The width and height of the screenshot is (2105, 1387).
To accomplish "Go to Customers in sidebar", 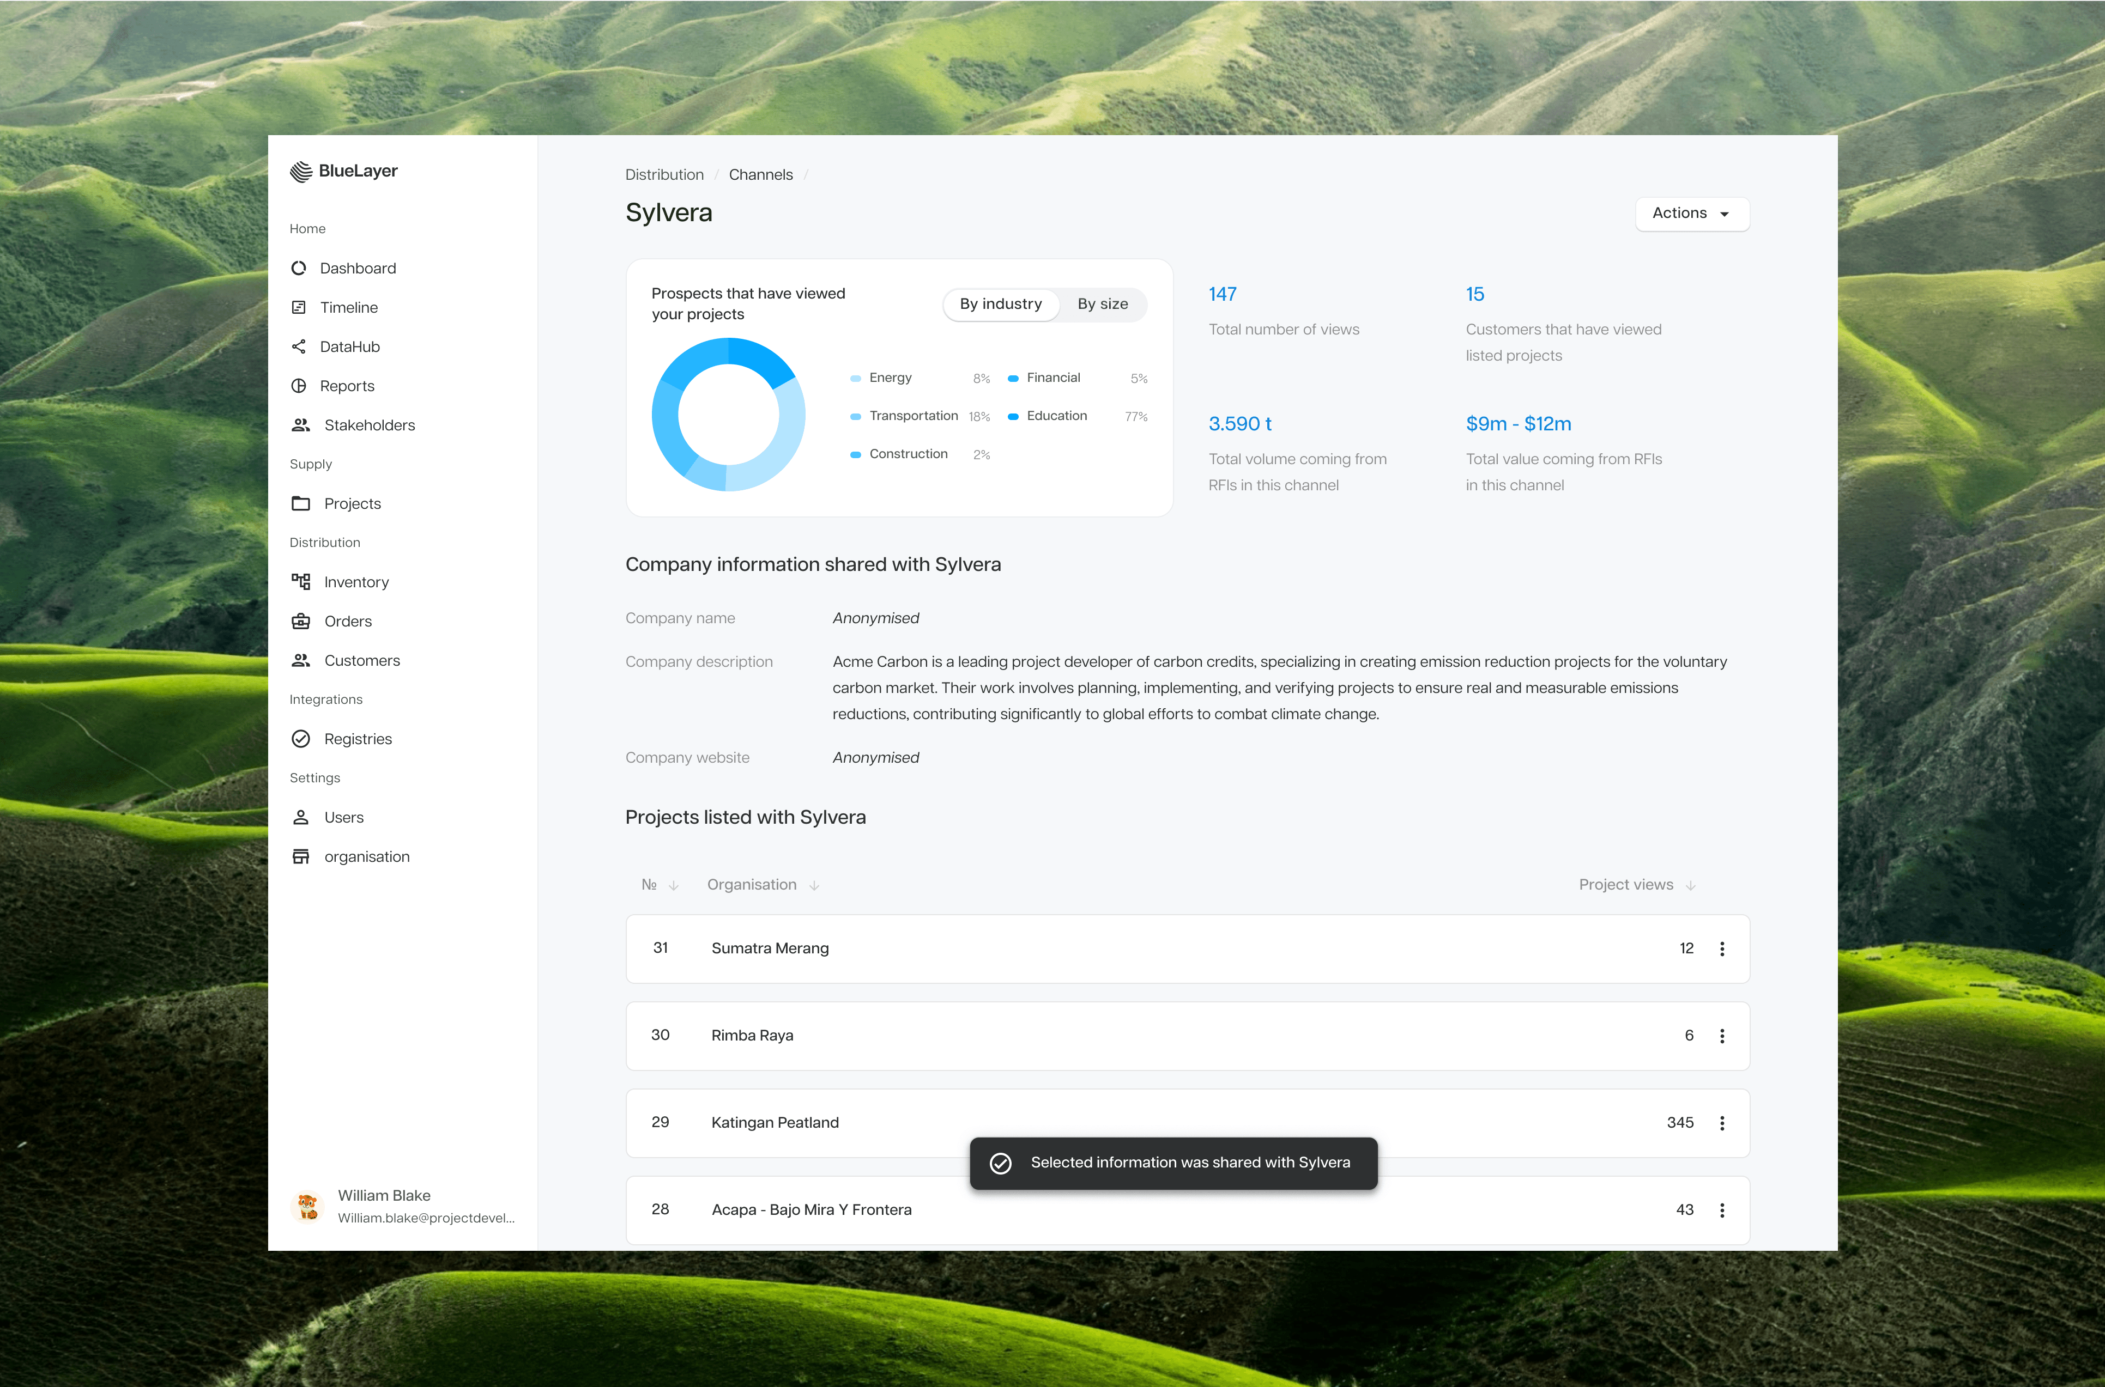I will [x=362, y=660].
